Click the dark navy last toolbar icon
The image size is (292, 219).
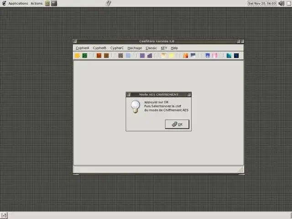coord(236,56)
